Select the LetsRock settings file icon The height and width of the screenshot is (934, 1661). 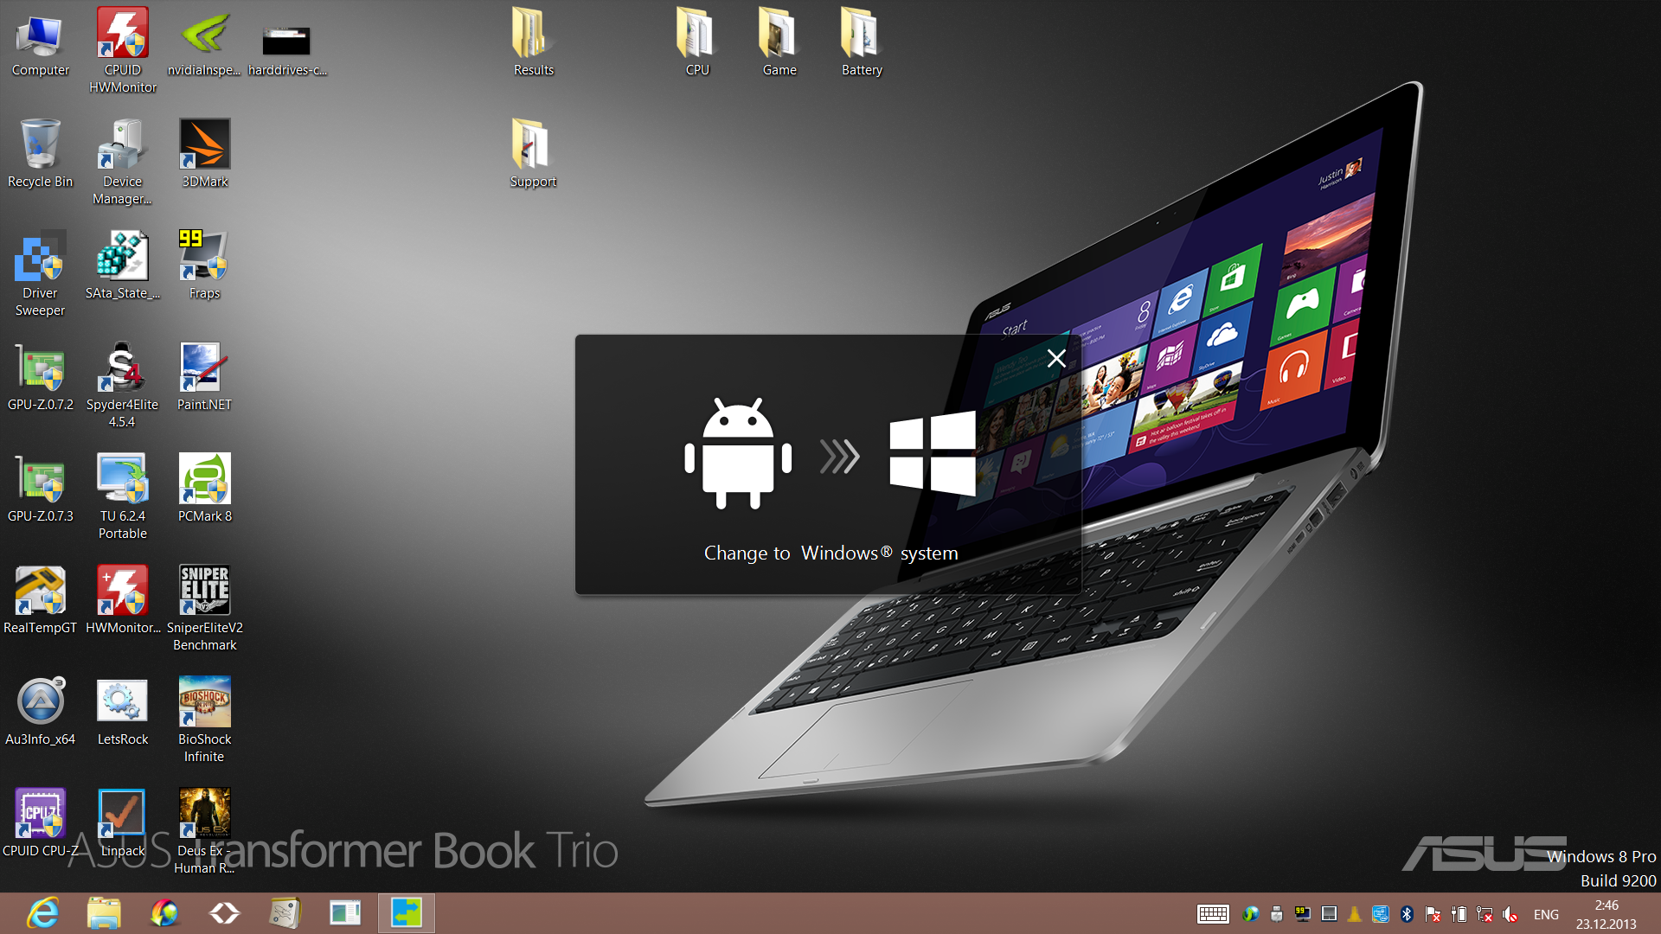coord(122,713)
